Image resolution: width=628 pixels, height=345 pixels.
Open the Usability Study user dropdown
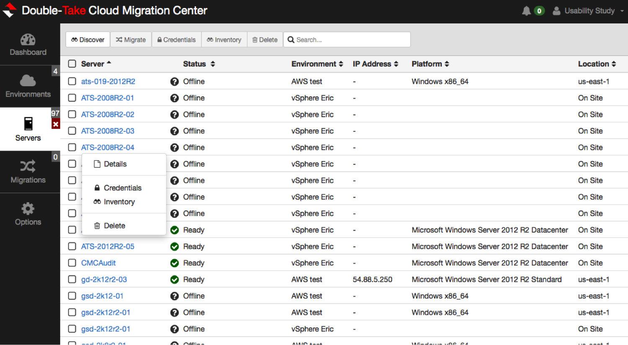[588, 11]
